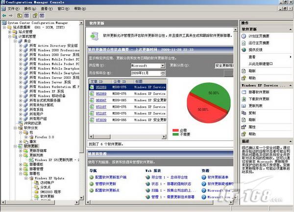The width and height of the screenshot is (294, 212).
Task: Click the green icon beside 配置软件更新点
Action: point(92,190)
